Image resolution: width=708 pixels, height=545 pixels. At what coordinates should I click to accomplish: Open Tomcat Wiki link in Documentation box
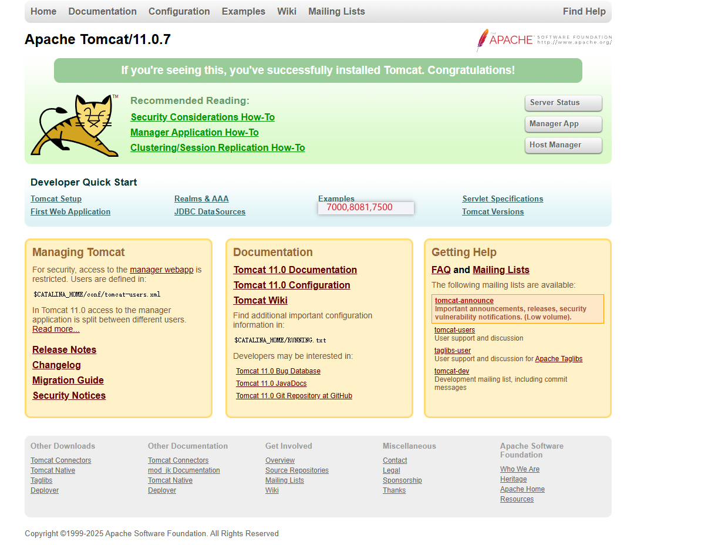click(x=261, y=300)
